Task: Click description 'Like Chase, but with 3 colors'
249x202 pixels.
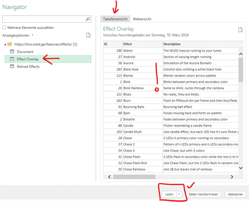Action: (184, 150)
